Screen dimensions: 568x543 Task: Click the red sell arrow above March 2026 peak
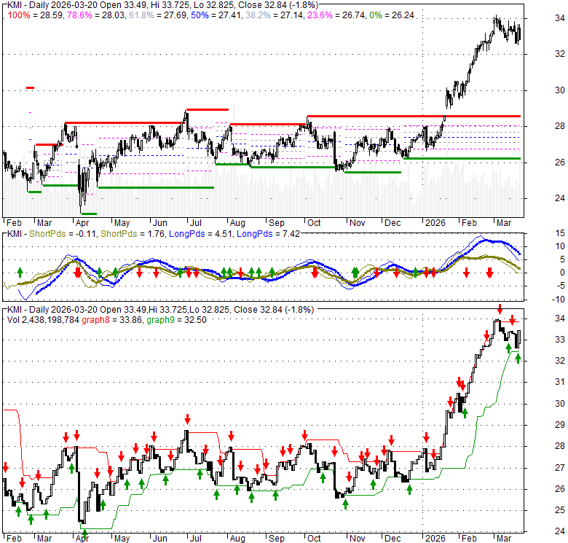[x=500, y=309]
